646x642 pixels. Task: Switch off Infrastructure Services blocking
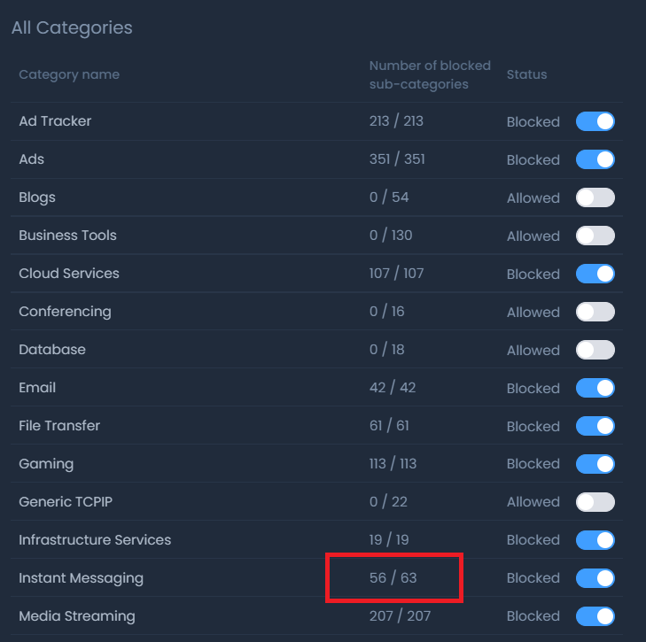595,540
